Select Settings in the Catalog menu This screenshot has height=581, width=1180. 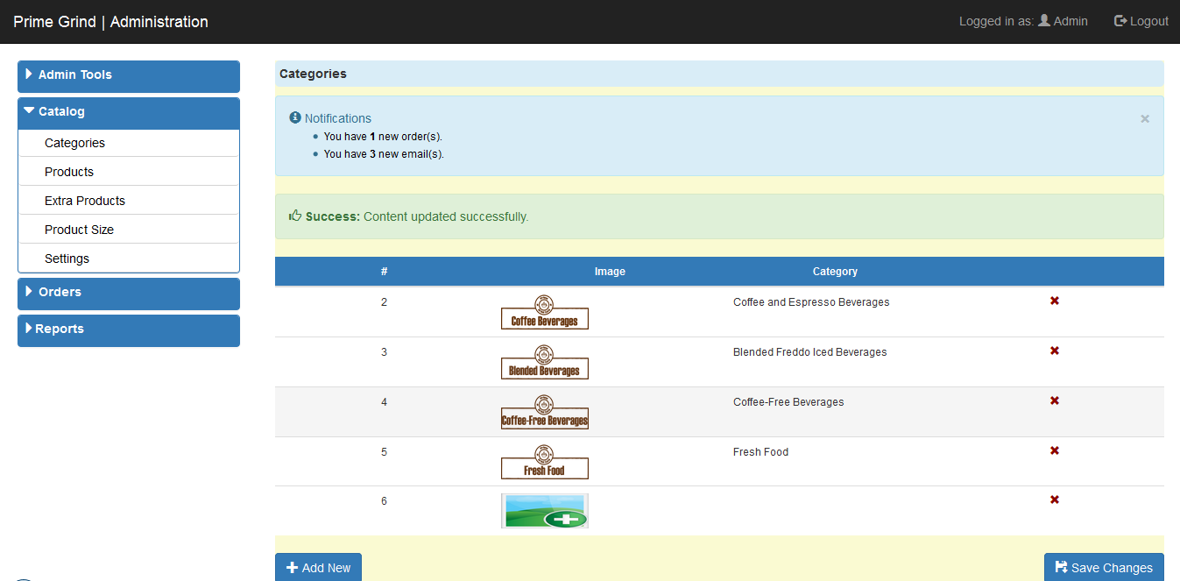coord(67,258)
